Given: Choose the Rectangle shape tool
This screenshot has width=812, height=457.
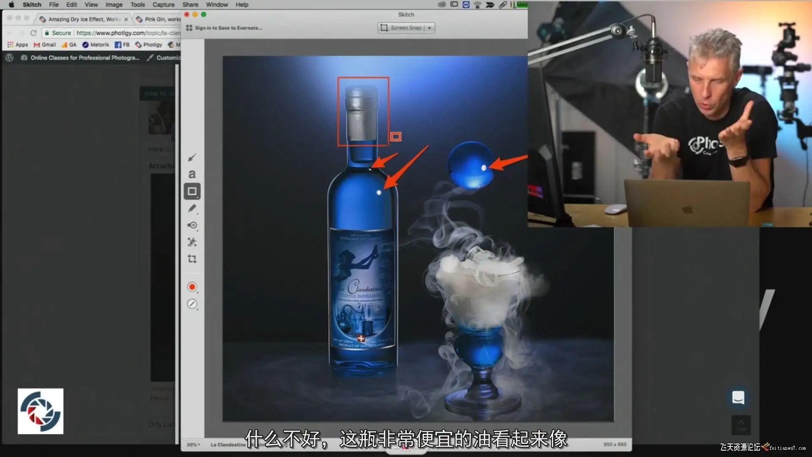Looking at the screenshot, I should click(192, 191).
